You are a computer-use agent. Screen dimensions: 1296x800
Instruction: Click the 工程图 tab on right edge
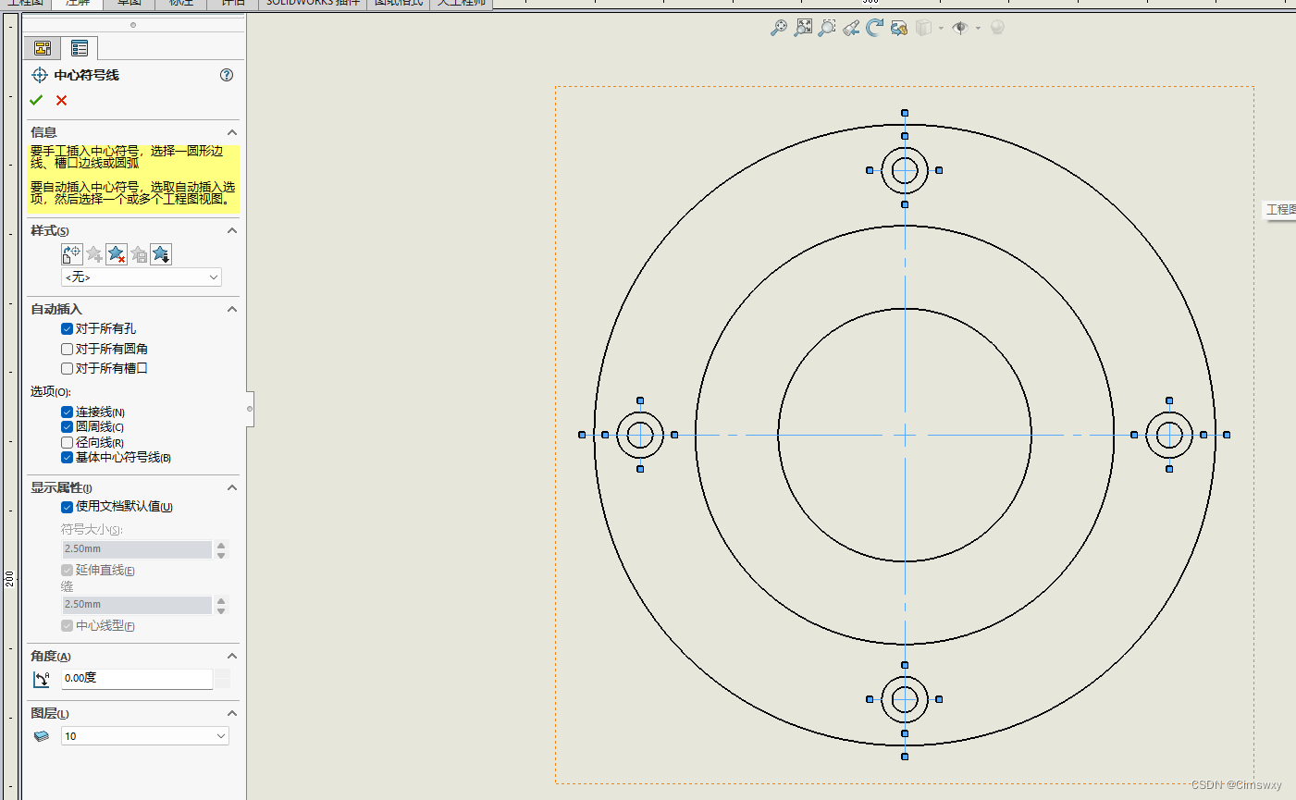point(1280,210)
